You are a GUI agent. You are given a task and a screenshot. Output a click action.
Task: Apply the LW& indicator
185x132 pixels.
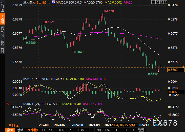coord(108,130)
